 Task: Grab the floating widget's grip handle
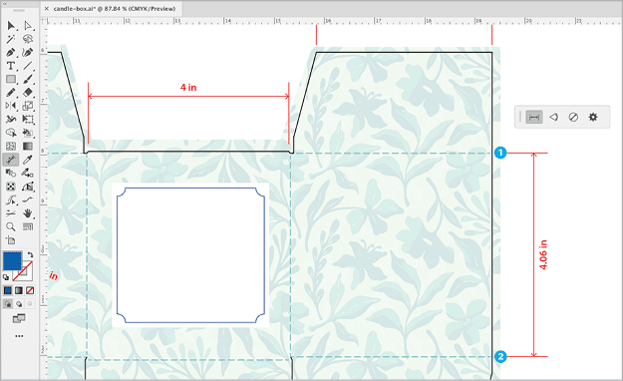[520, 117]
